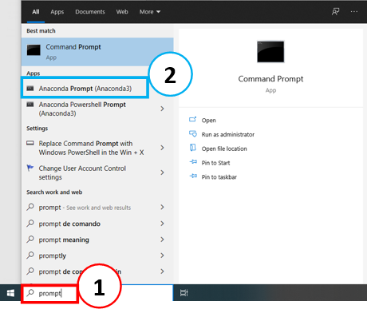Open Replace Command Prompt with PowerShell setting
The height and width of the screenshot is (309, 367).
[x=97, y=148]
